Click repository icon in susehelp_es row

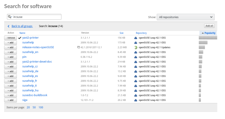[x=136, y=76]
